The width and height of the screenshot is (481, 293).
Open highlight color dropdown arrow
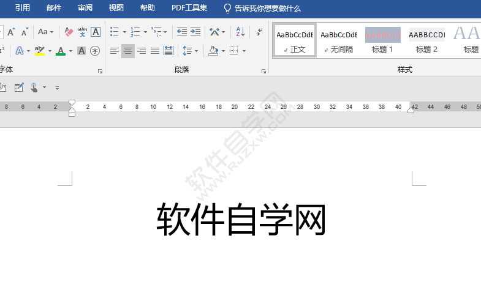click(x=50, y=51)
